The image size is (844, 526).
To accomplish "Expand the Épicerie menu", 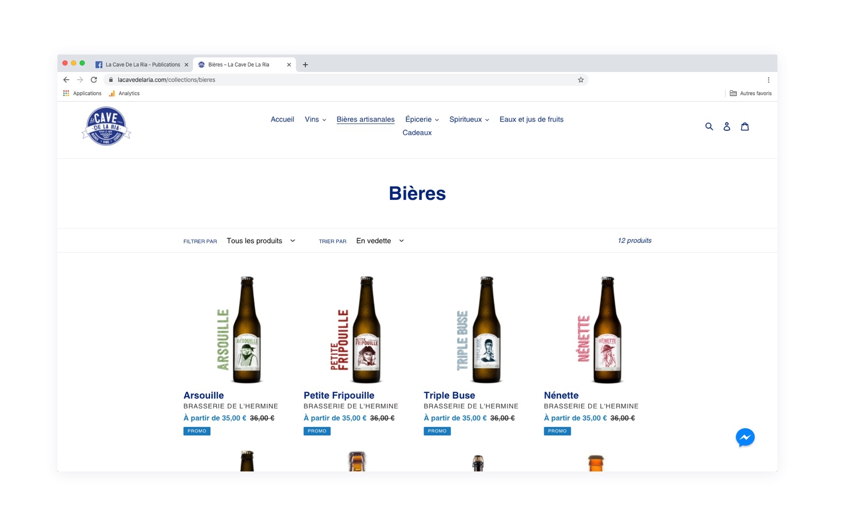I will click(422, 120).
